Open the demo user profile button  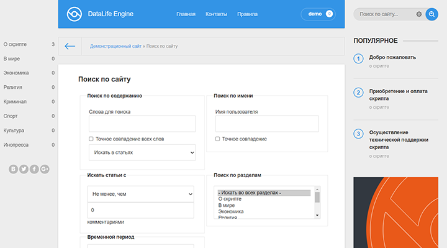(x=318, y=14)
